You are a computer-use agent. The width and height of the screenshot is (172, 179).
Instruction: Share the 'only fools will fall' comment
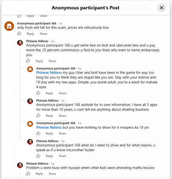point(44,34)
